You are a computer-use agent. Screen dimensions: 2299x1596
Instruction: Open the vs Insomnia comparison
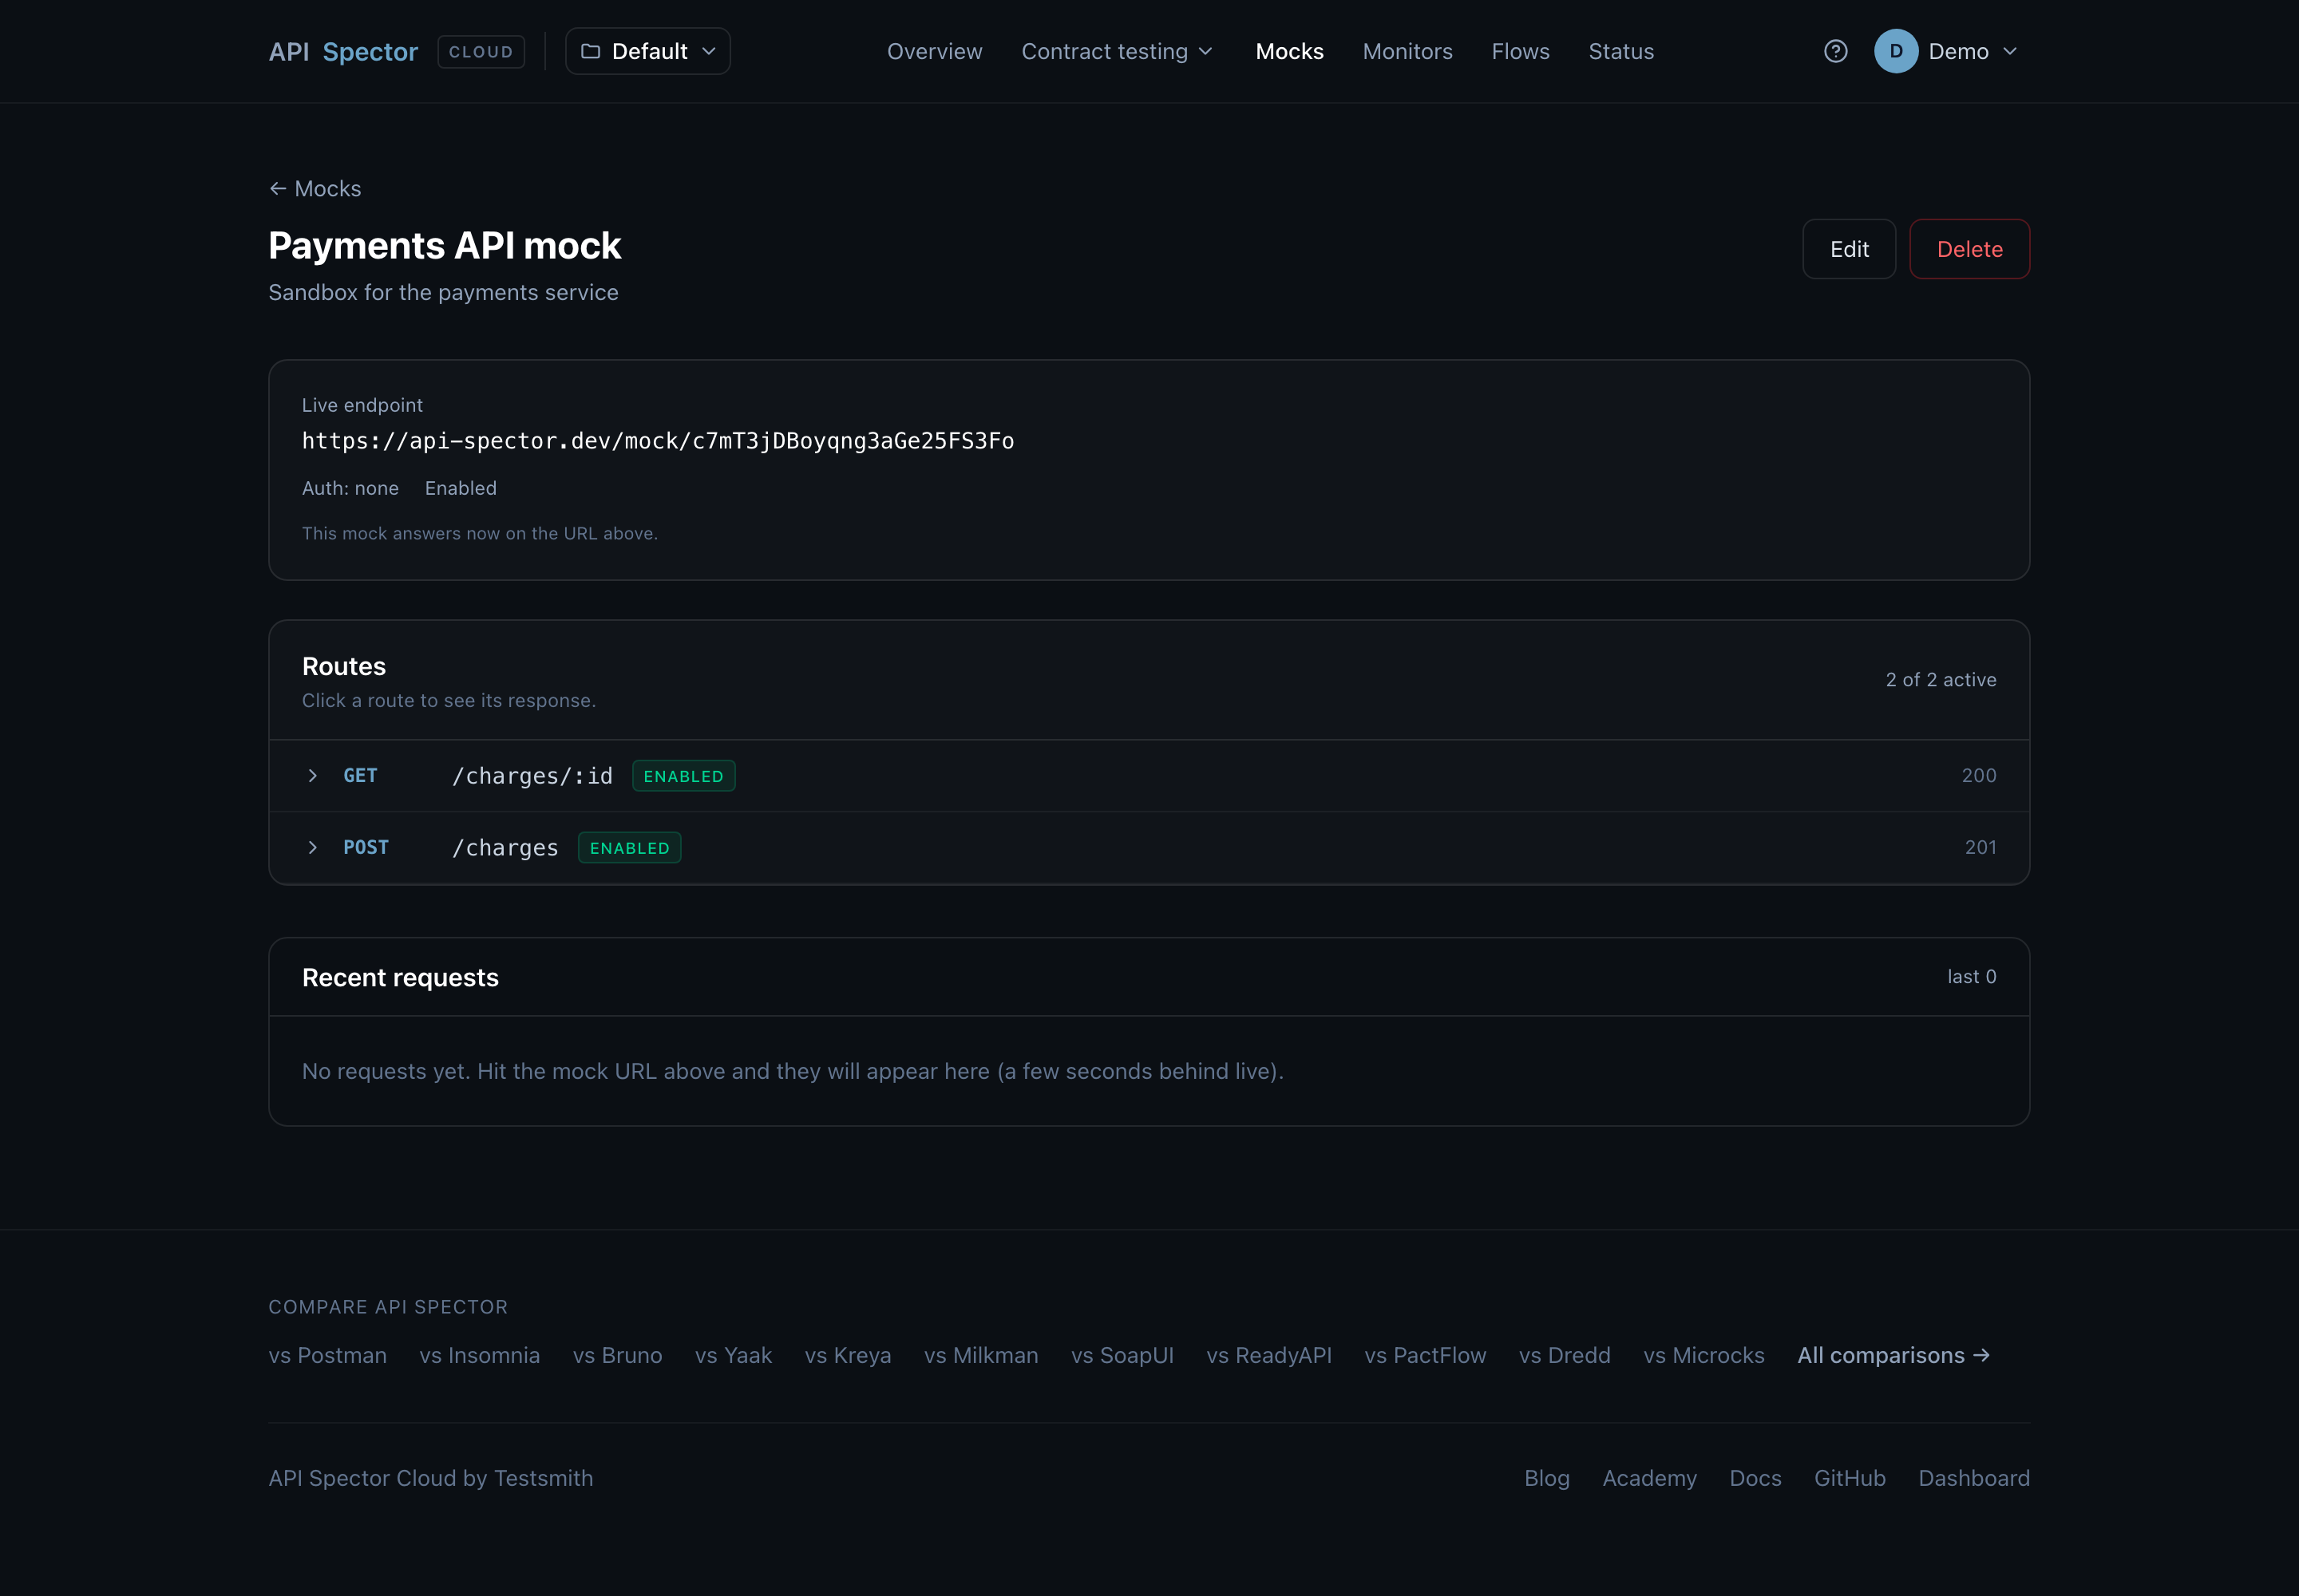tap(481, 1355)
